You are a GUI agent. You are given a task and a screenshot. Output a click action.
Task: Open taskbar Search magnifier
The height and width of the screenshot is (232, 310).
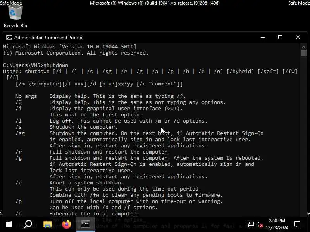pyautogui.click(x=28, y=224)
